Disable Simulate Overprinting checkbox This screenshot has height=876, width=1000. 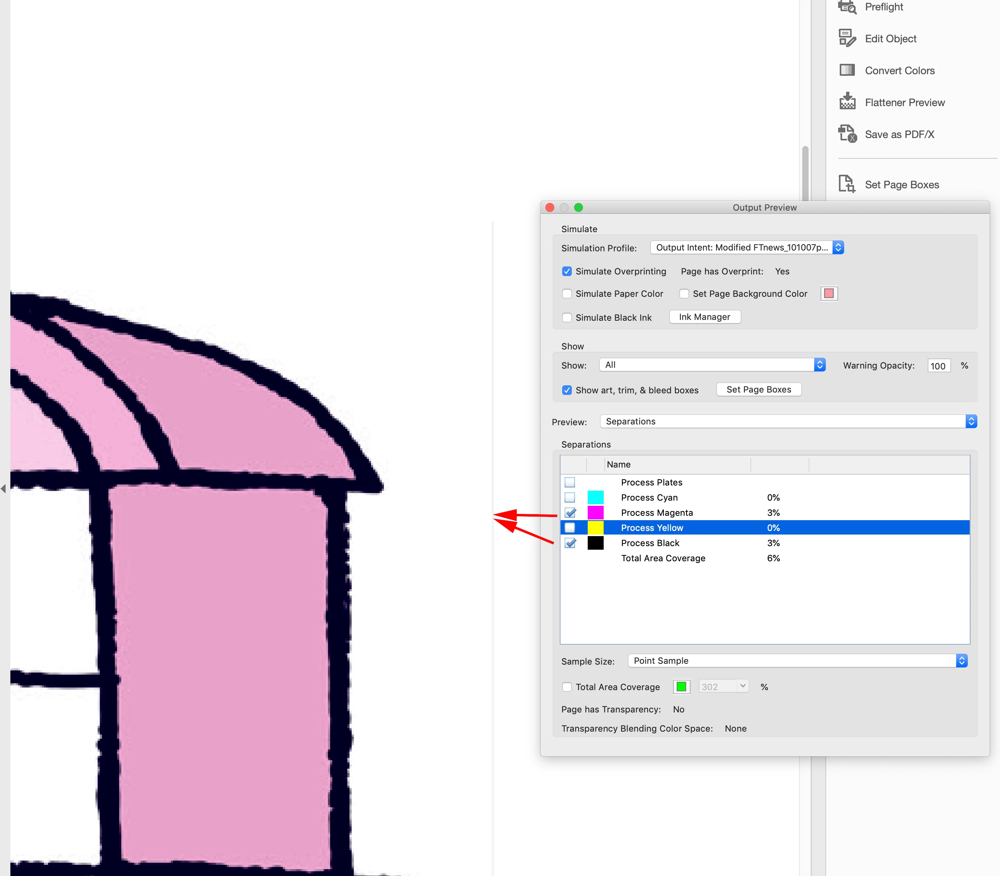pyautogui.click(x=567, y=271)
